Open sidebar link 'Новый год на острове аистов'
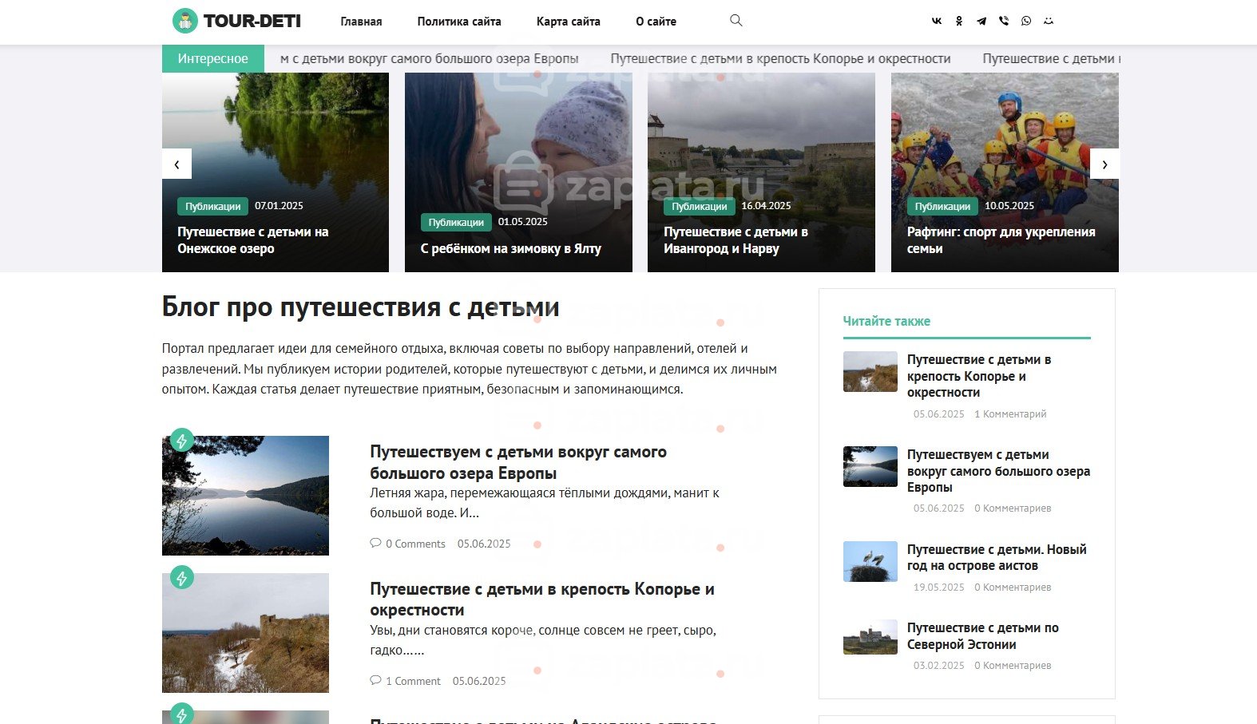This screenshot has width=1257, height=724. (997, 557)
